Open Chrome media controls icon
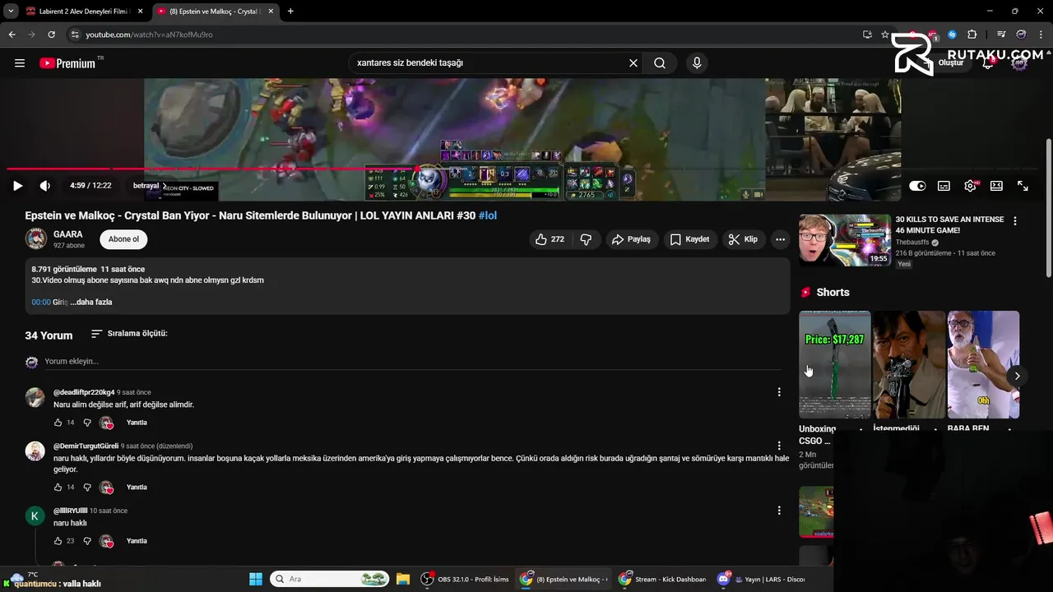Screen dimensions: 1053x592 coord(1001,35)
